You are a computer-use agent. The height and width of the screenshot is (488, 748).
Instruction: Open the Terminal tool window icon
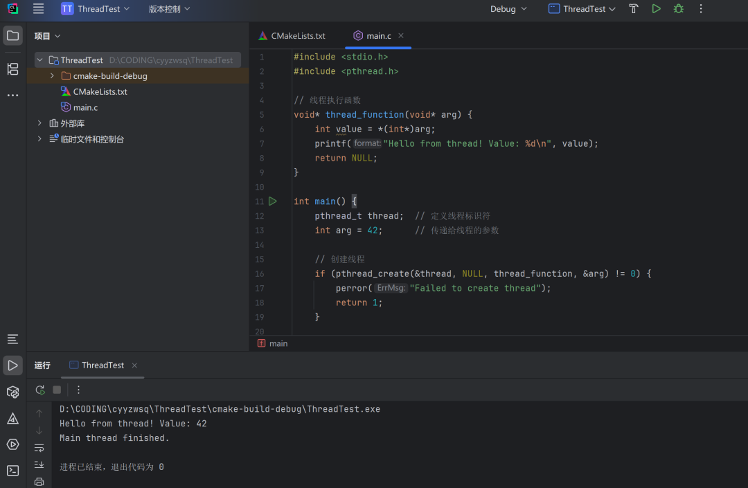(x=12, y=471)
